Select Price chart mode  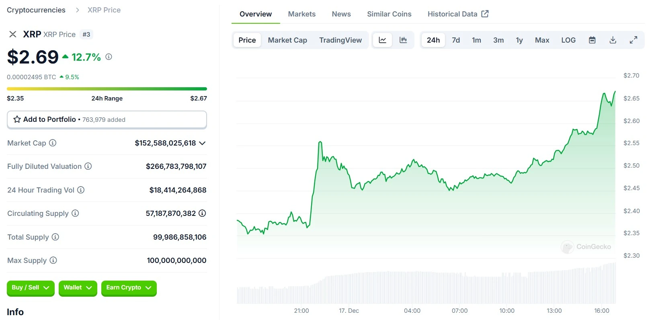247,40
